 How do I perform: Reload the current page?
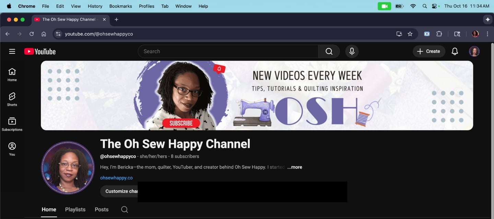pyautogui.click(x=32, y=34)
